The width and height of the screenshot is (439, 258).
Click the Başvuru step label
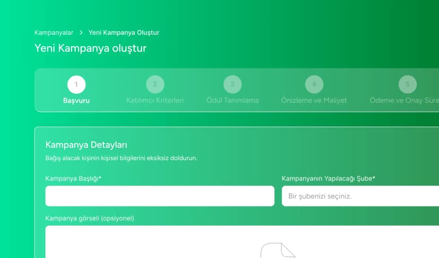click(76, 101)
